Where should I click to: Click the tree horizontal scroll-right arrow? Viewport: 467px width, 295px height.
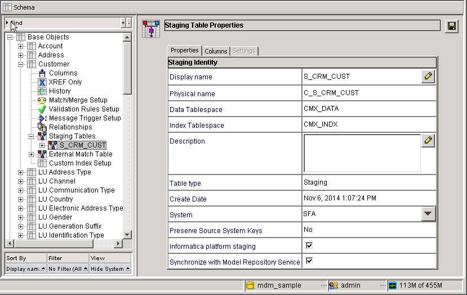click(118, 244)
